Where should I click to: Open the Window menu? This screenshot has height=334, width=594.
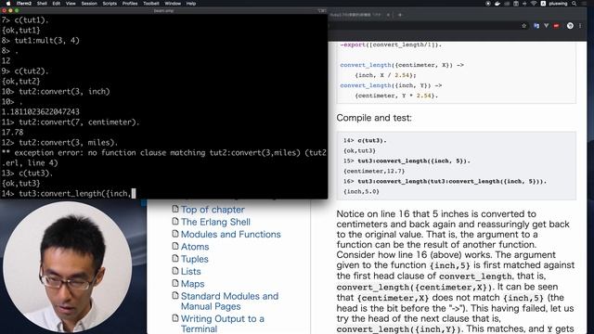coord(173,4)
